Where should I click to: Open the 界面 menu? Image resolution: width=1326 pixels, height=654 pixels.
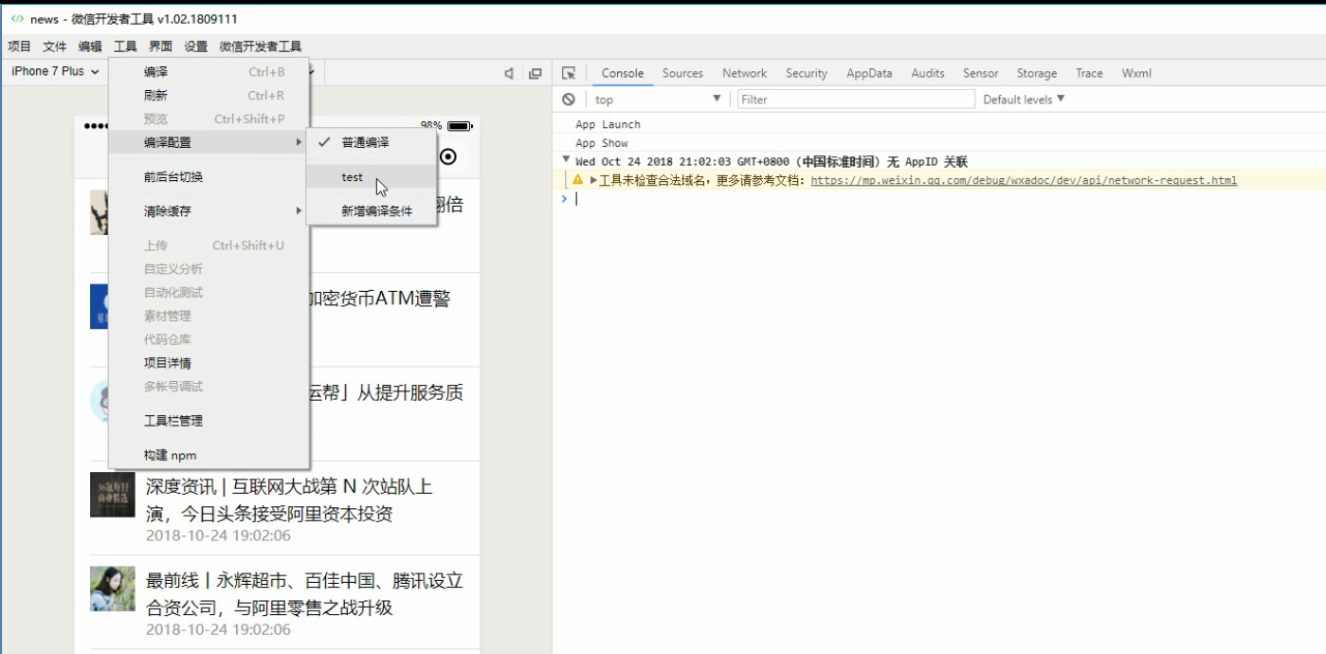[160, 46]
